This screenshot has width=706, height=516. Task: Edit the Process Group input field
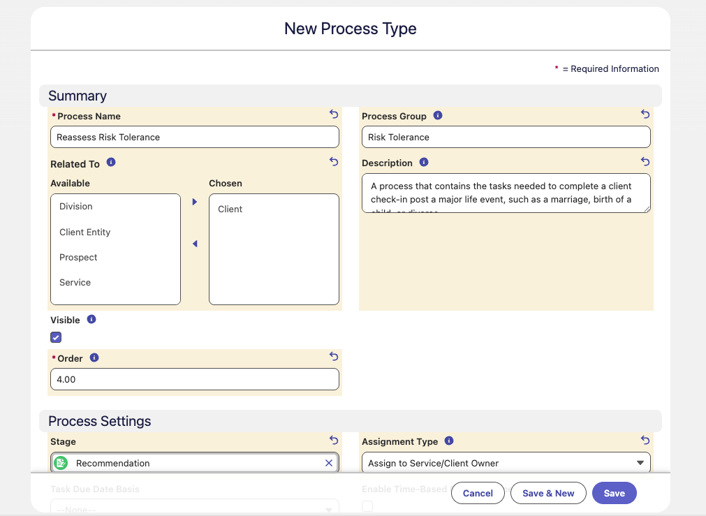click(506, 137)
